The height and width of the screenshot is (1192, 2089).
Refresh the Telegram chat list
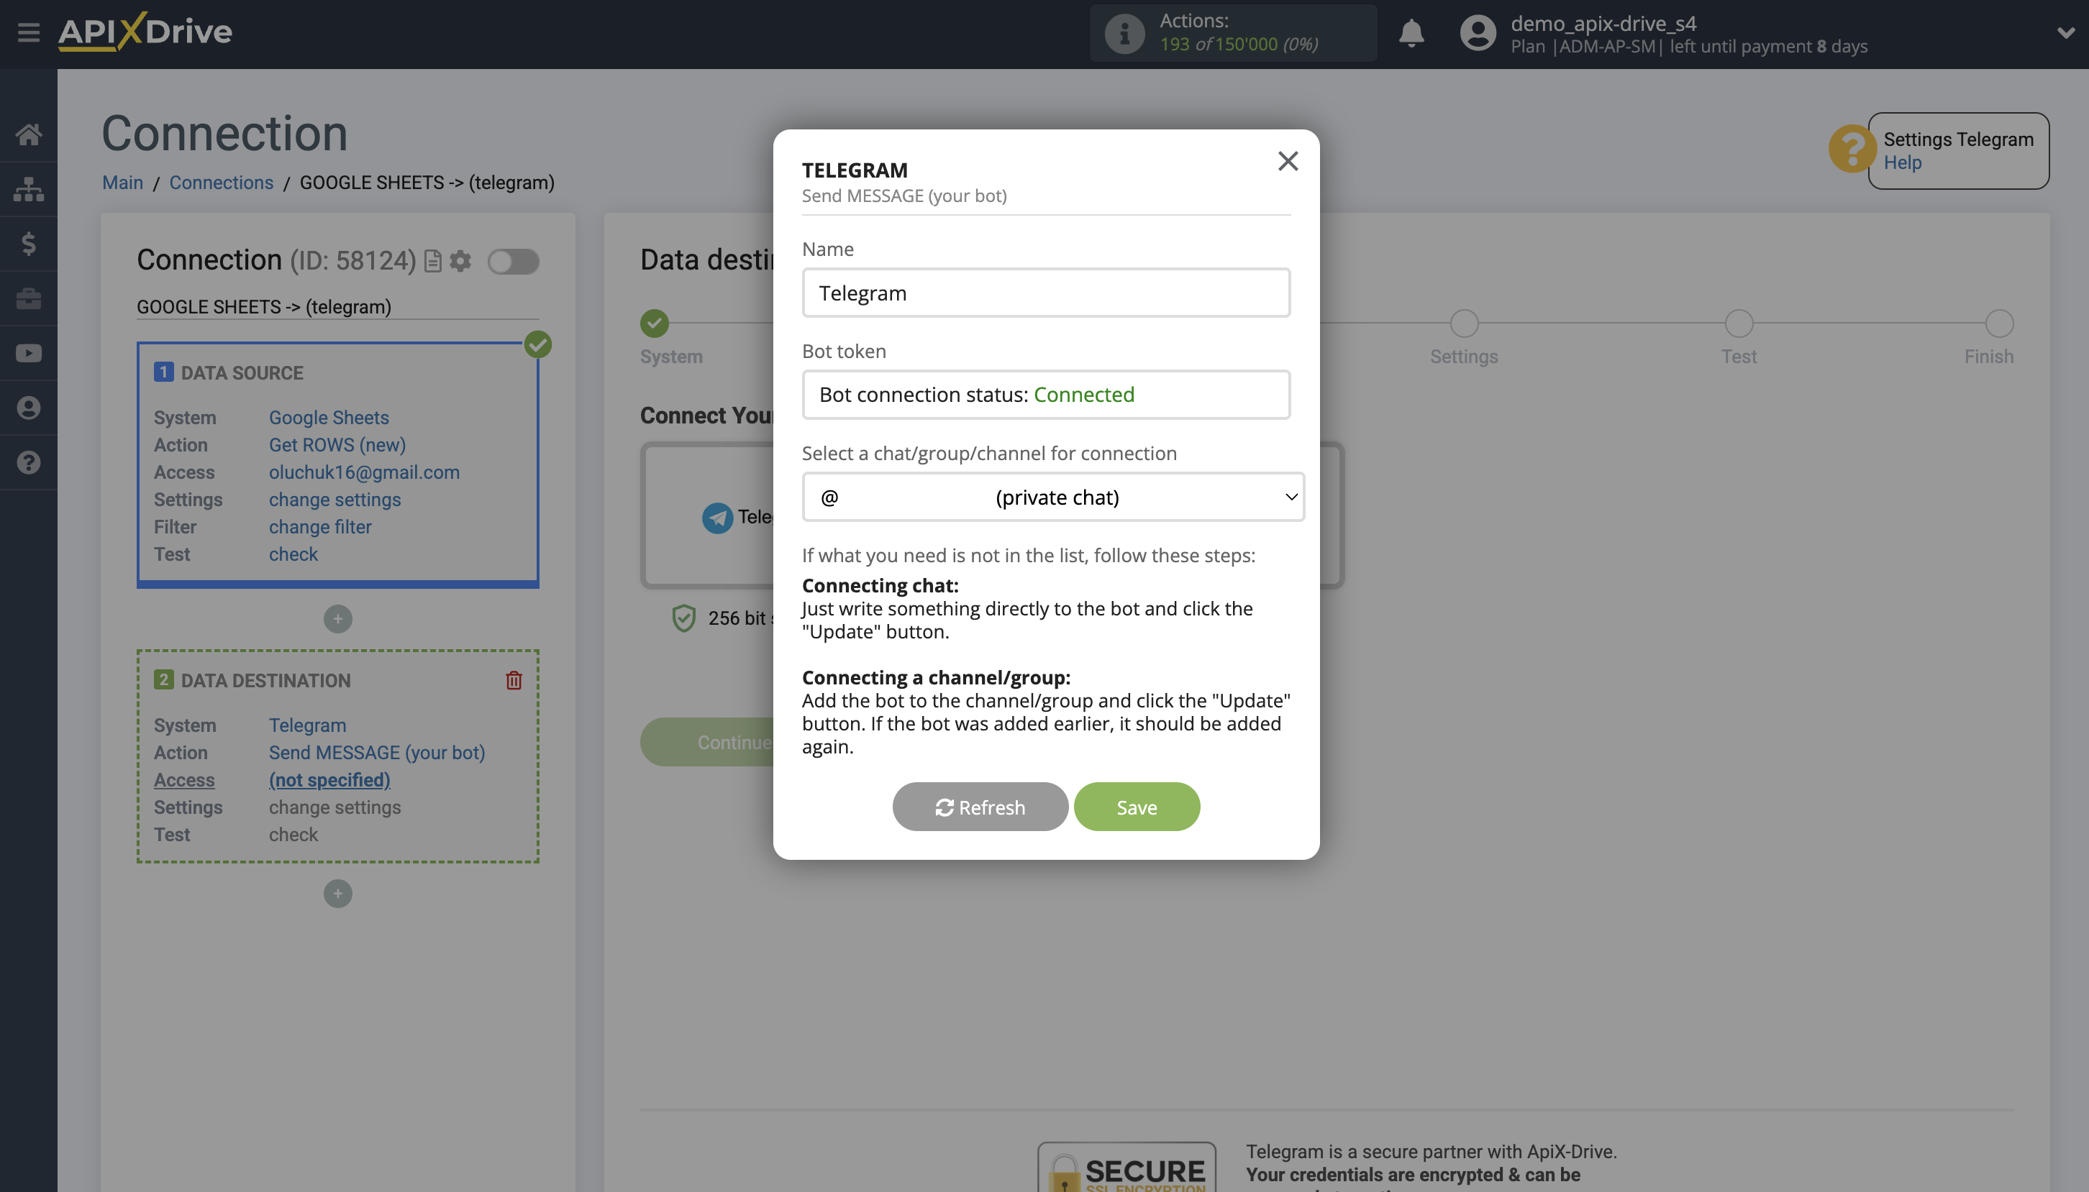(979, 807)
